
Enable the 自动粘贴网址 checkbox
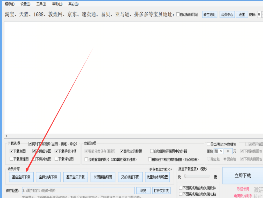(x=178, y=15)
